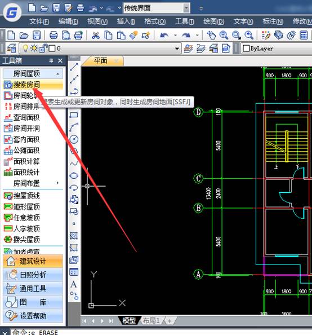Click the 日照分析 panel button
Image resolution: width=312 pixels, height=335 pixels.
pos(33,275)
